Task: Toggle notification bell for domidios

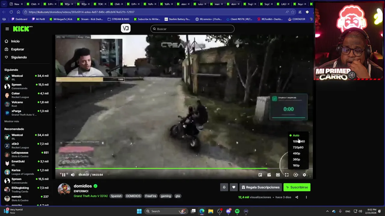Action: (x=224, y=187)
